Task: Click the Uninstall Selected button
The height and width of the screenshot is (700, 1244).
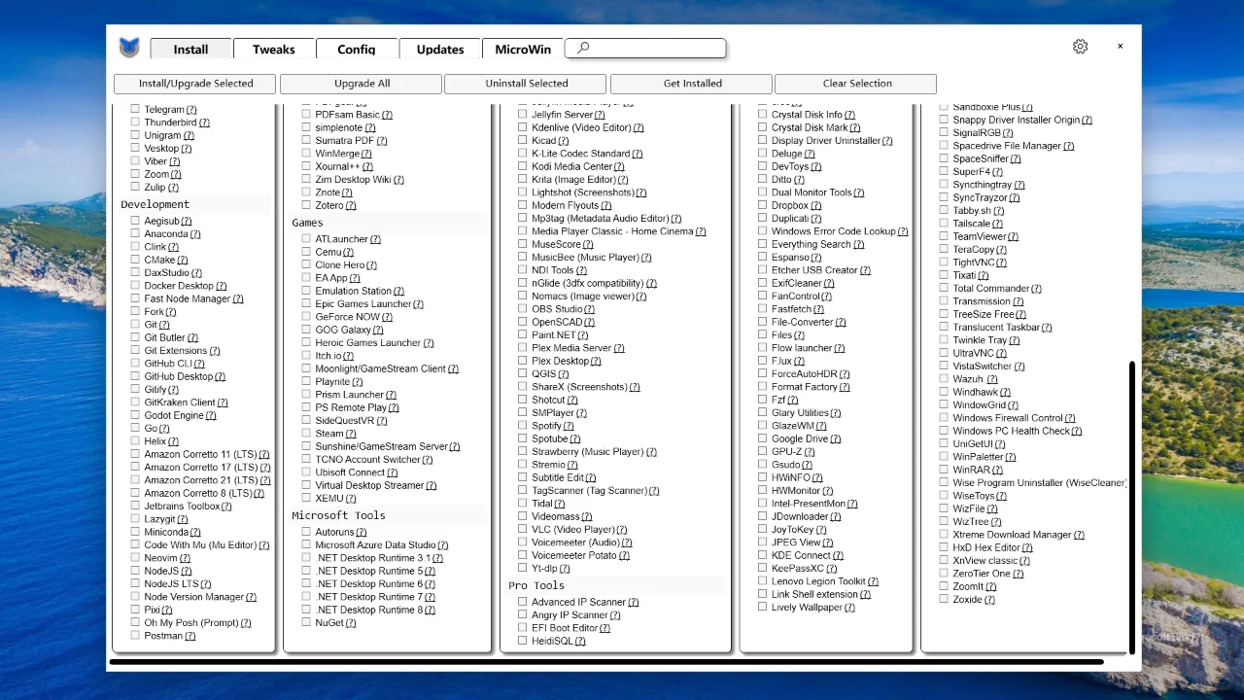Action: pyautogui.click(x=526, y=84)
